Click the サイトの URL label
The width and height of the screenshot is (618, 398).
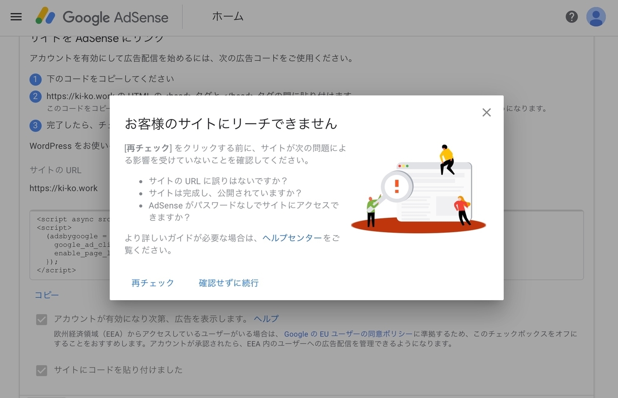(56, 170)
